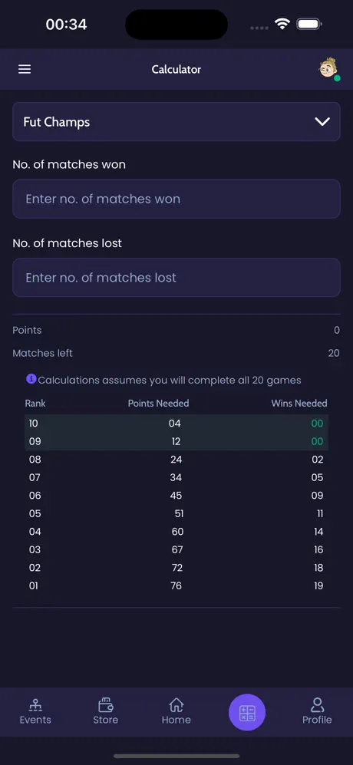
Task: Tap the Calculator header title
Action: tap(176, 69)
